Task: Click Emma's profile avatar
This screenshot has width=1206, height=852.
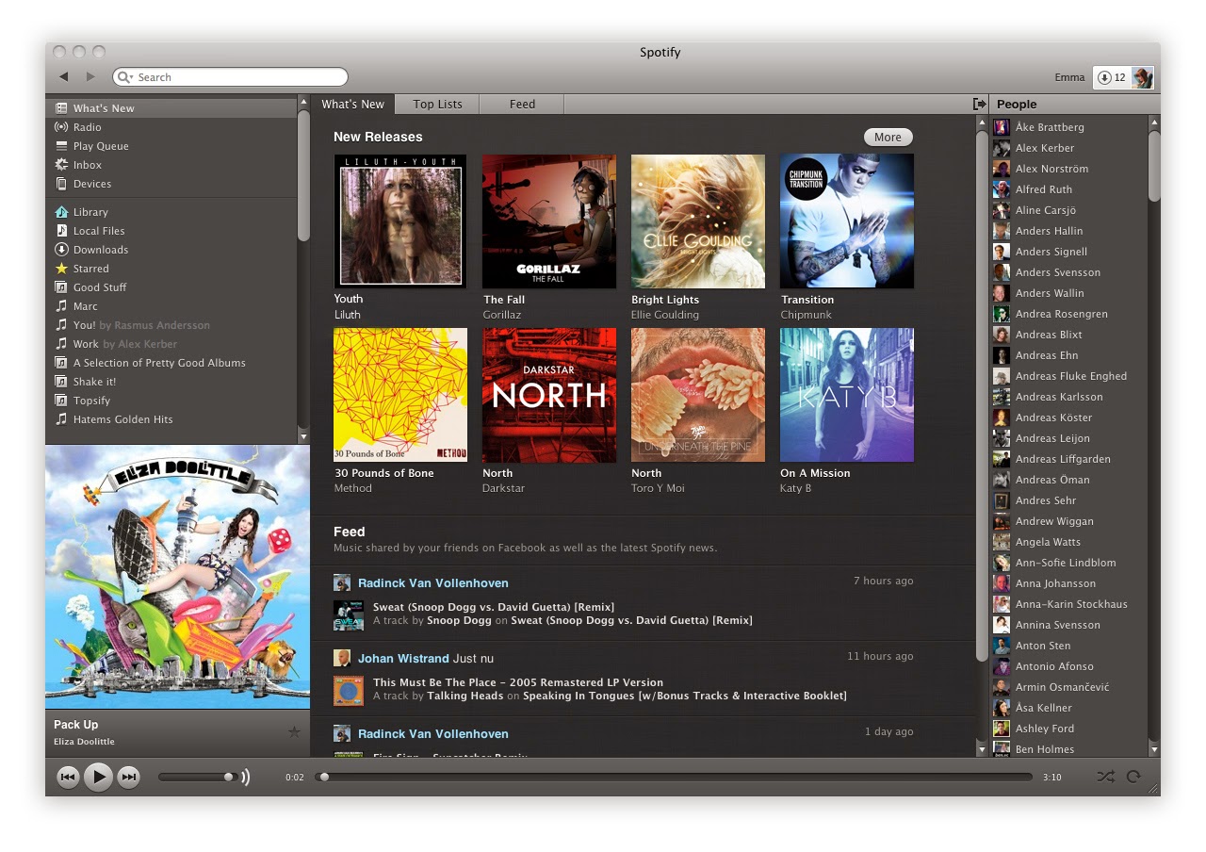Action: click(1142, 77)
